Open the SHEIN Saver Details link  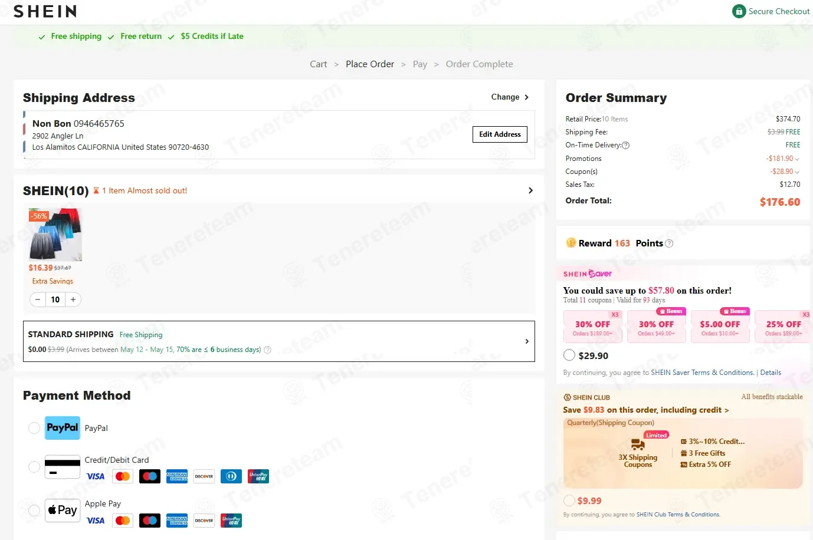pos(771,373)
